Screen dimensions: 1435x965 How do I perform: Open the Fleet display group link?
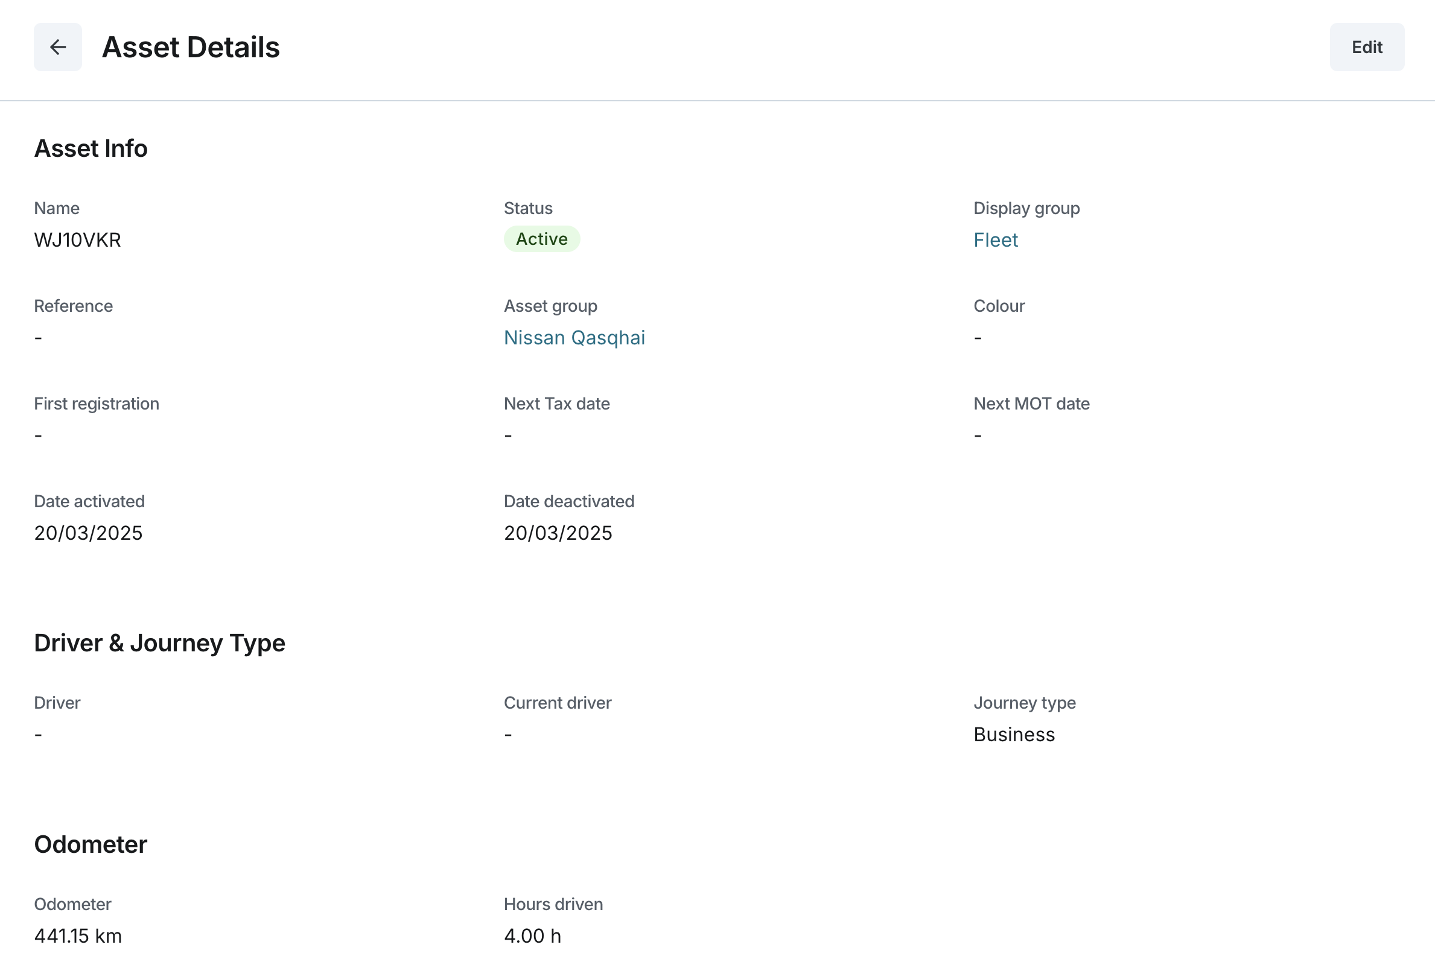996,240
